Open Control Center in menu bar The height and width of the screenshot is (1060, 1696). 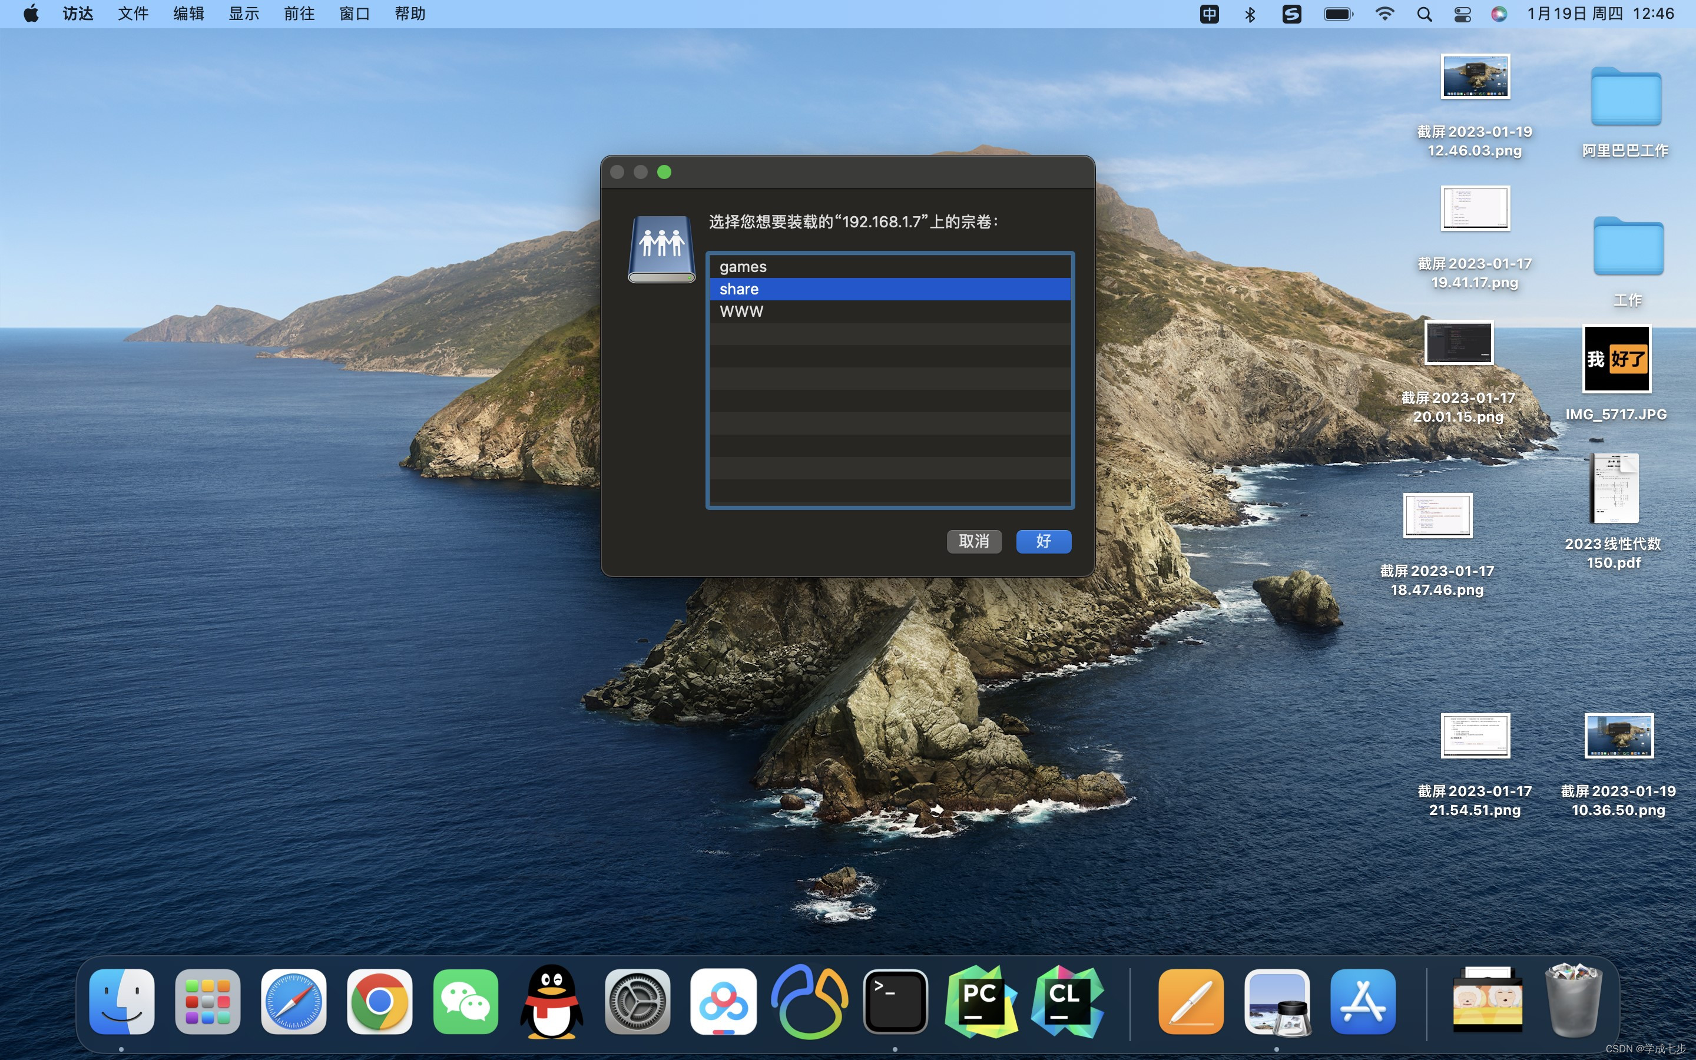tap(1463, 14)
